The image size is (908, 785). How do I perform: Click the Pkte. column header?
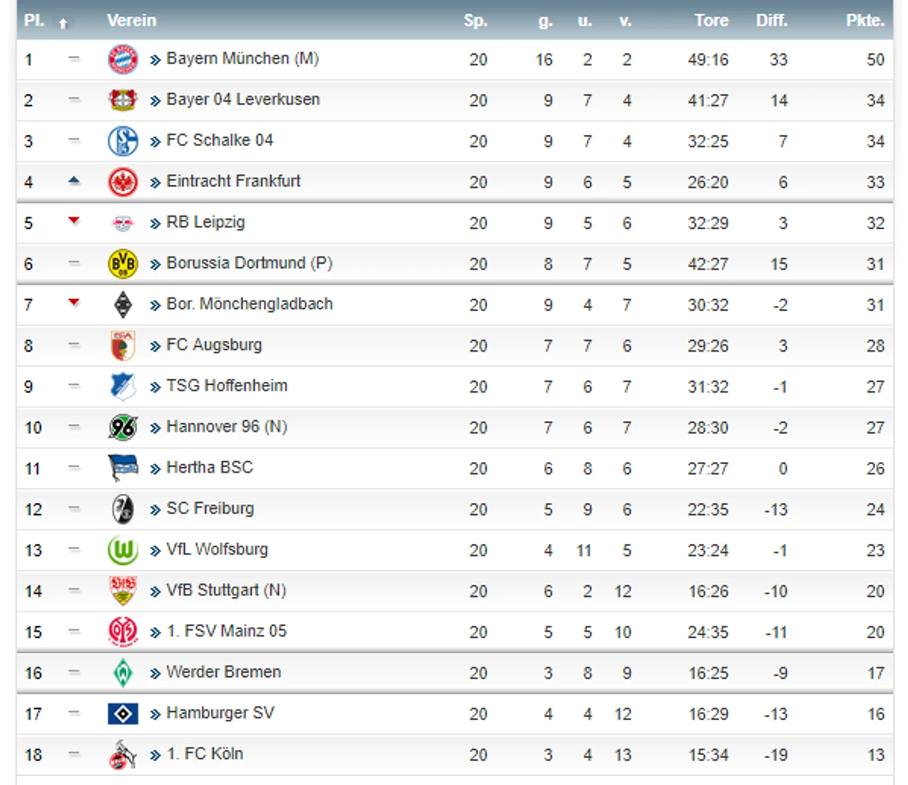click(x=865, y=21)
